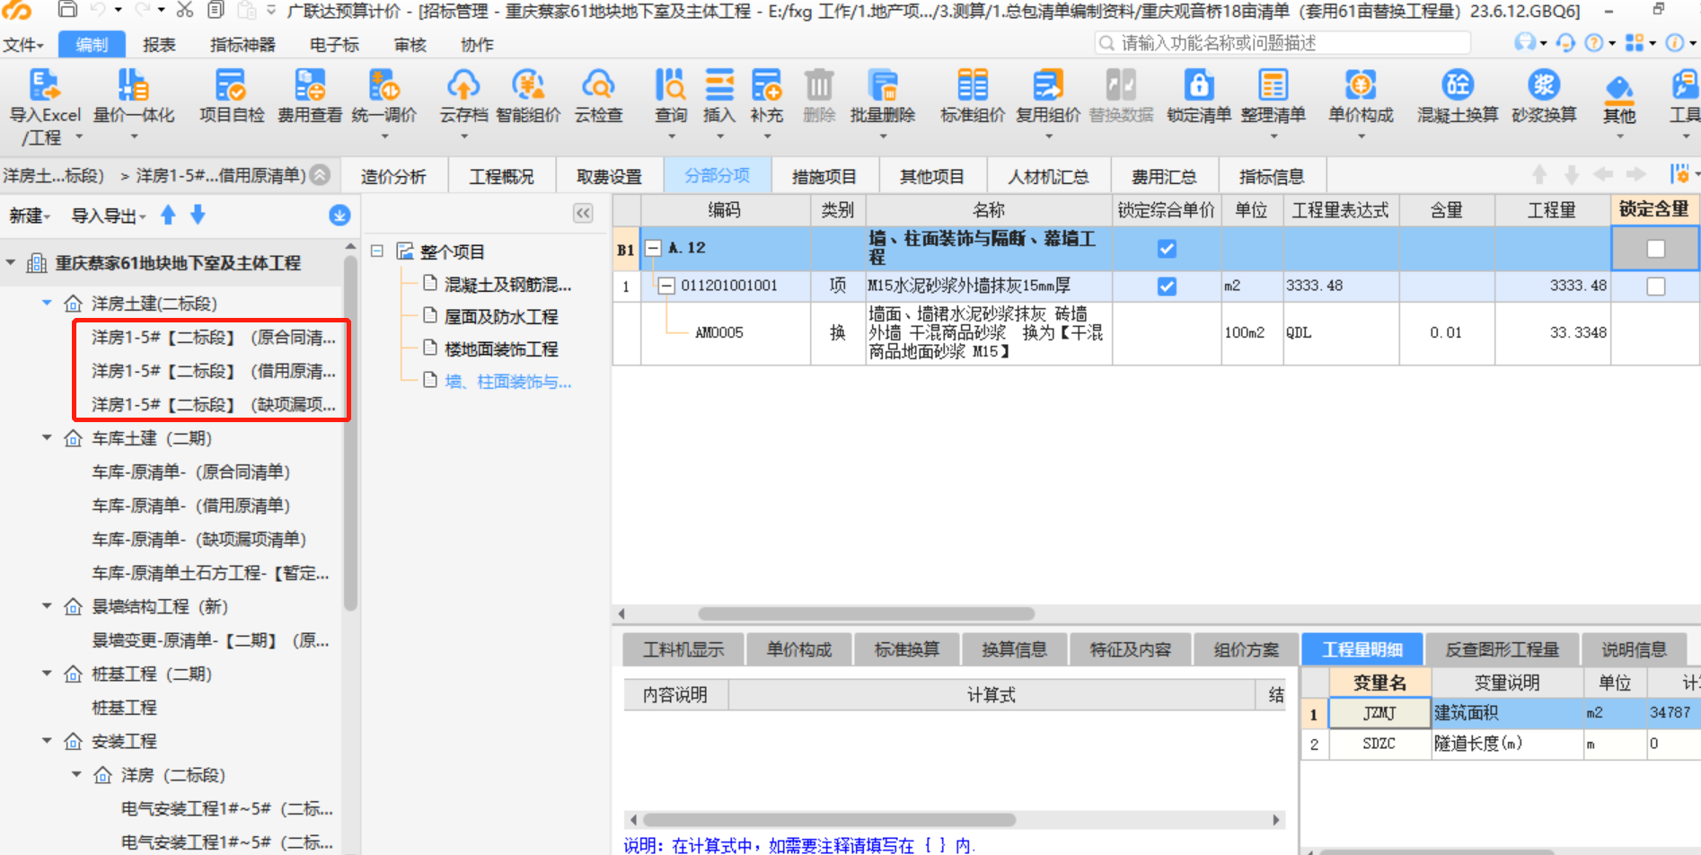Collapse 景墙结构工程(新) node
Image resolution: width=1701 pixels, height=855 pixels.
click(x=47, y=606)
